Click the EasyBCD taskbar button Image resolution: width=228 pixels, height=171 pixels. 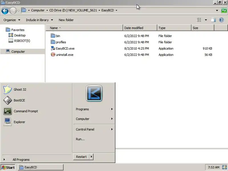click(x=41, y=167)
